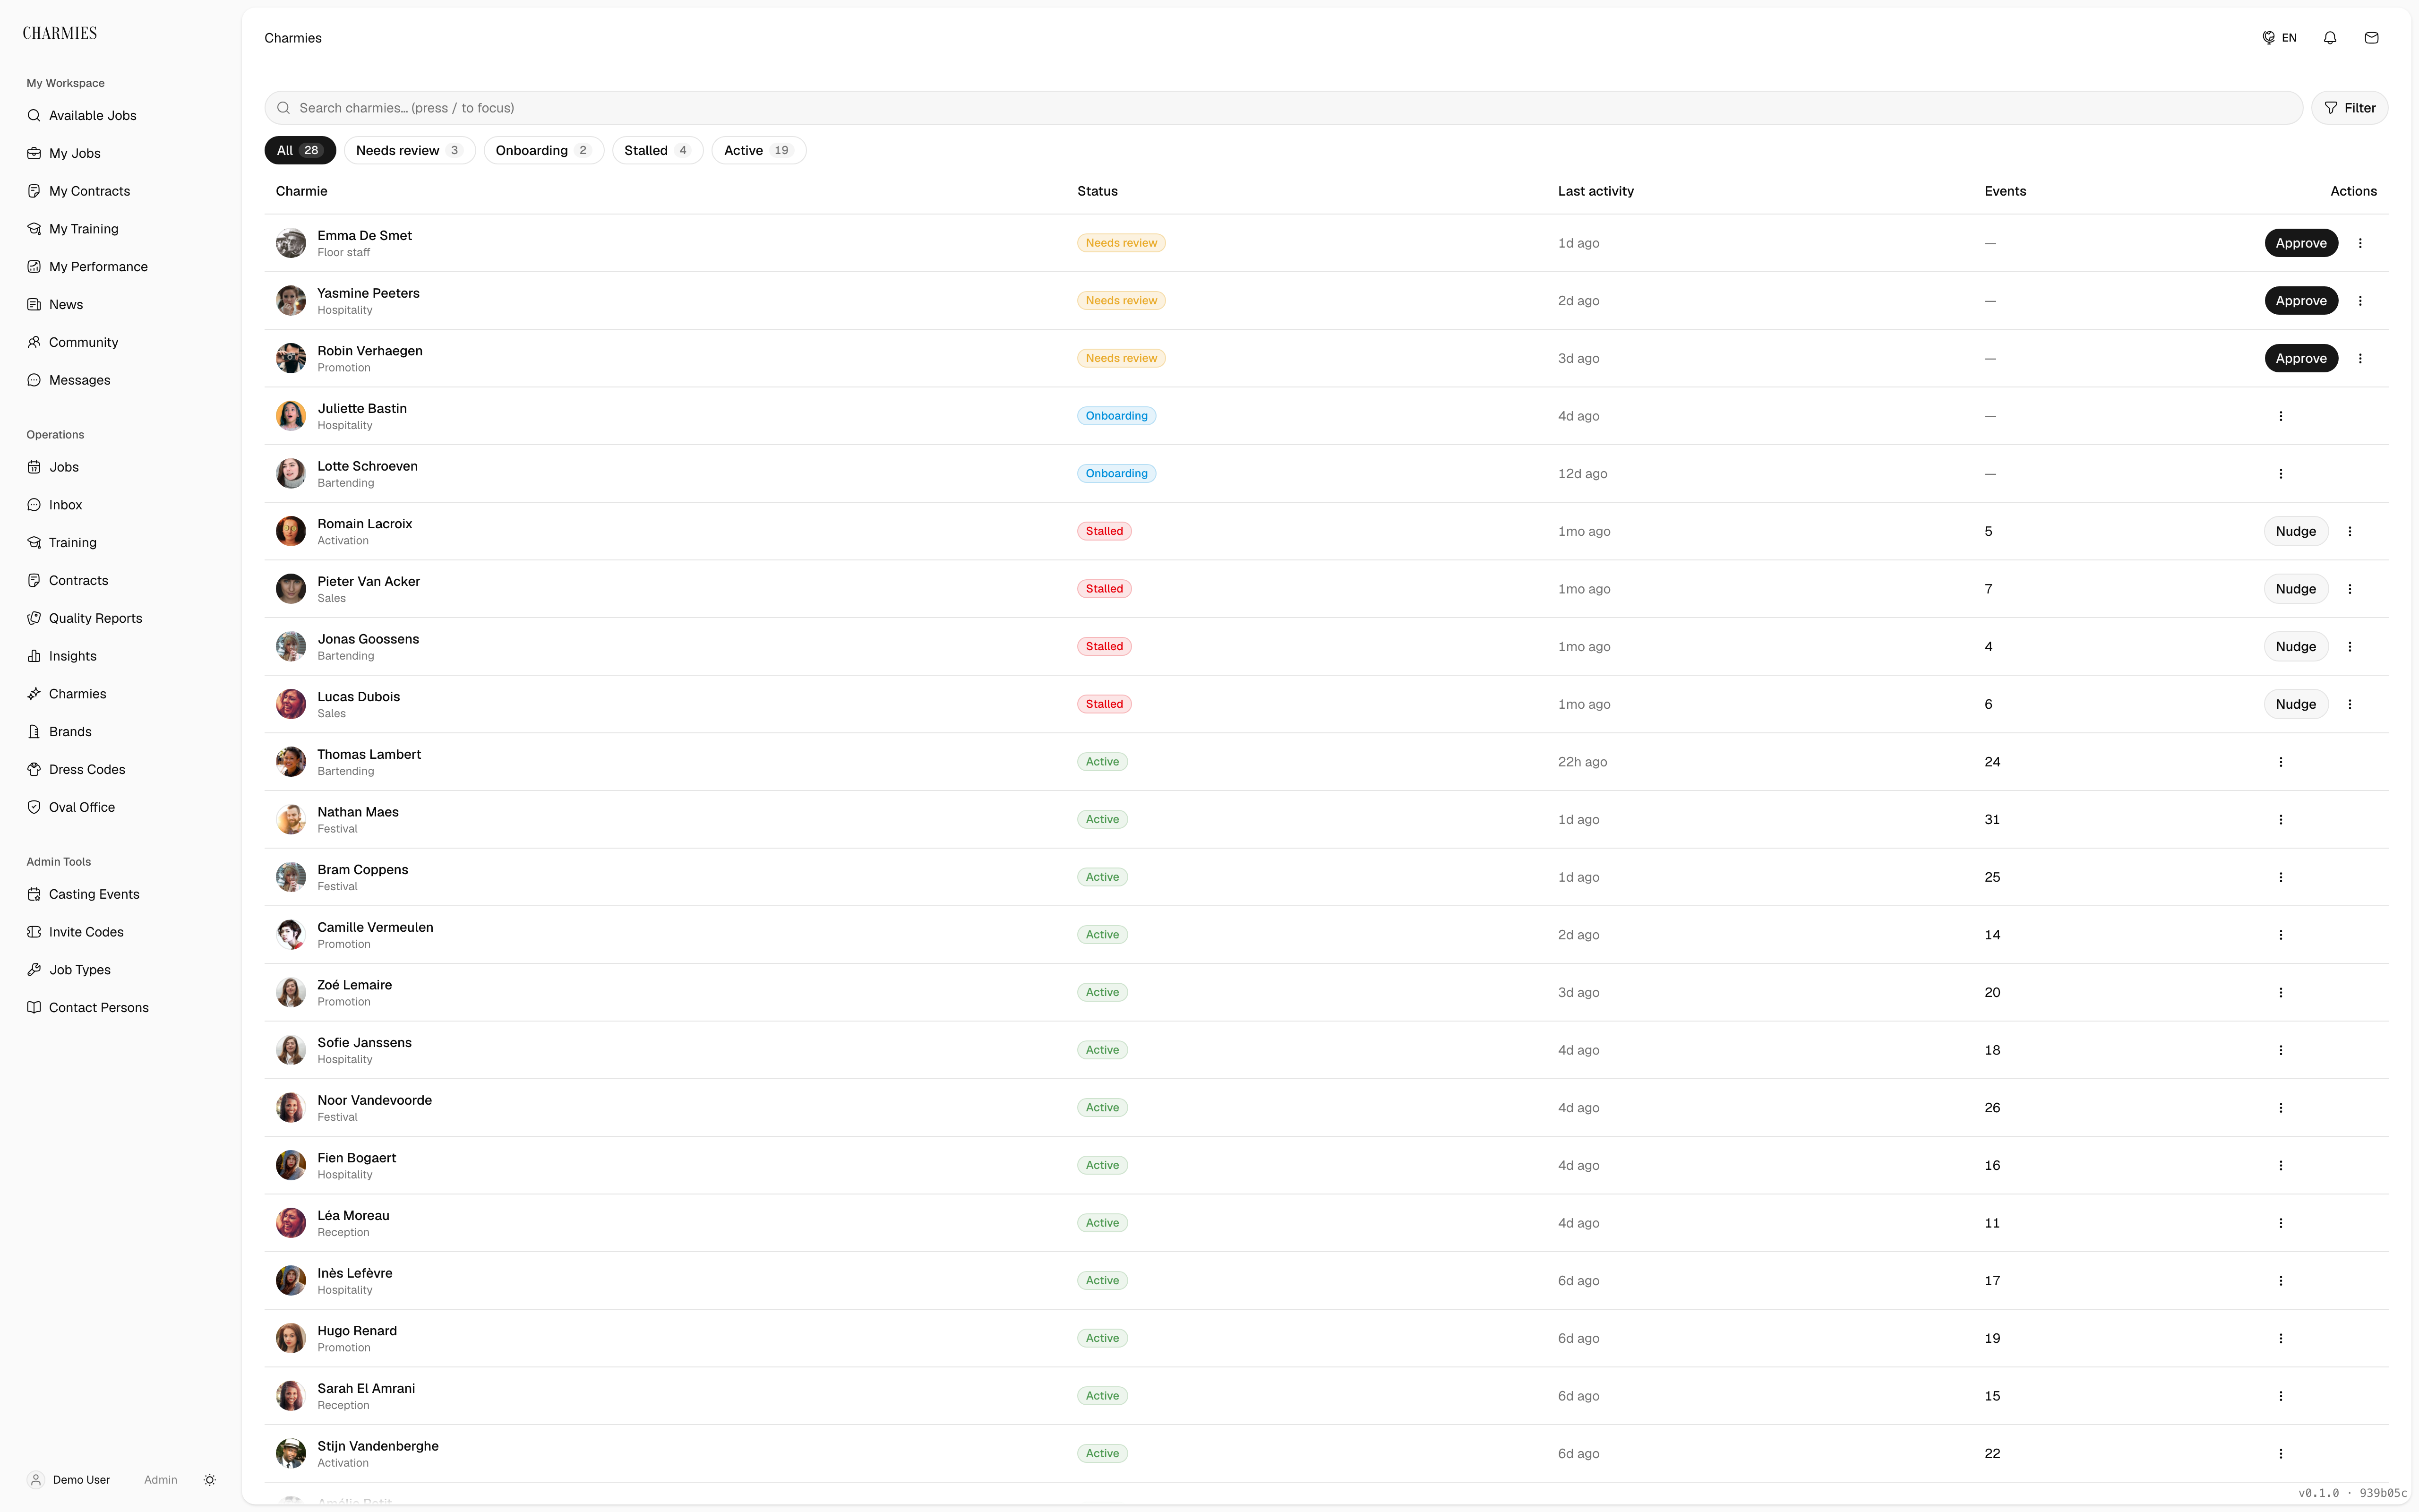Open the notifications bell icon

(x=2330, y=38)
